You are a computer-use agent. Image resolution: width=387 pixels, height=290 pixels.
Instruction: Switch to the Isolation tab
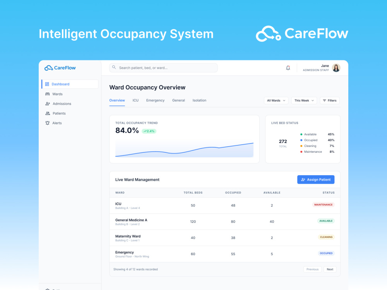[x=199, y=101]
